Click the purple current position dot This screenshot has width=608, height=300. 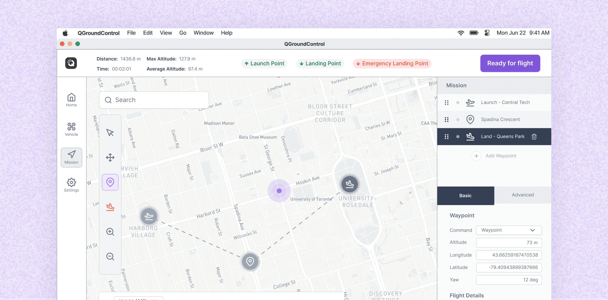(279, 191)
